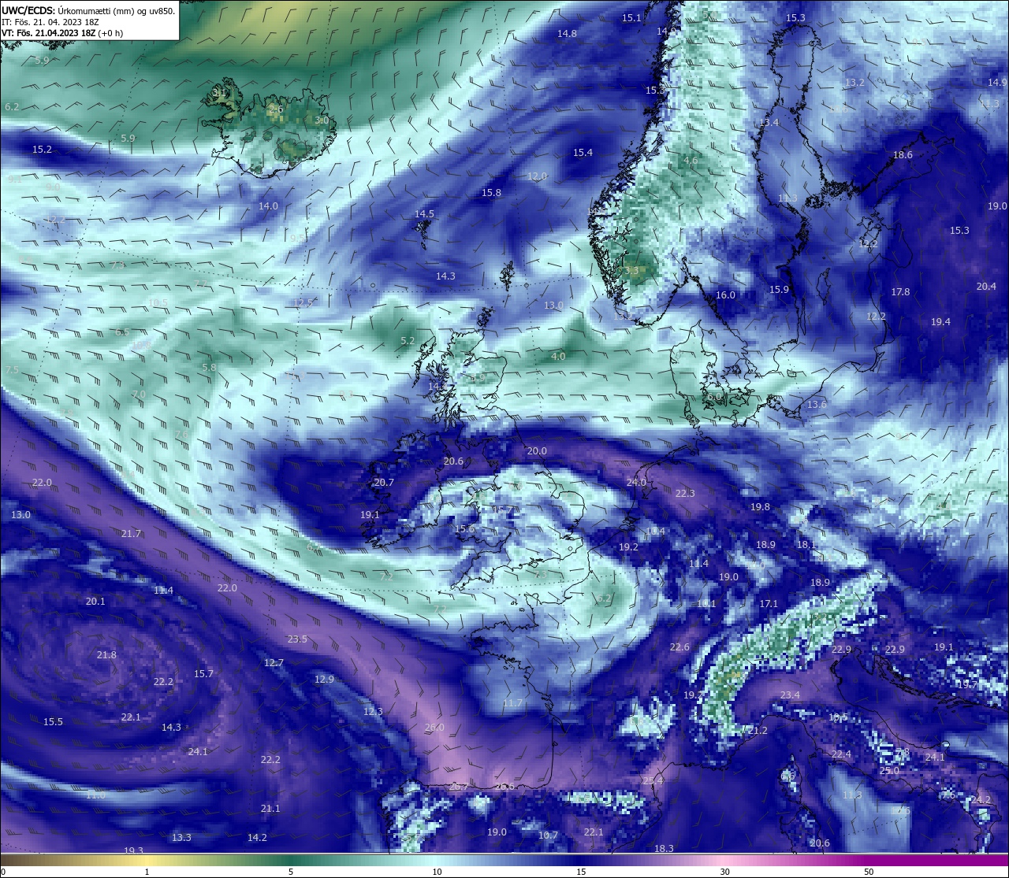Select the 12.7 value in Atlantic
The height and width of the screenshot is (878, 1009).
click(274, 663)
